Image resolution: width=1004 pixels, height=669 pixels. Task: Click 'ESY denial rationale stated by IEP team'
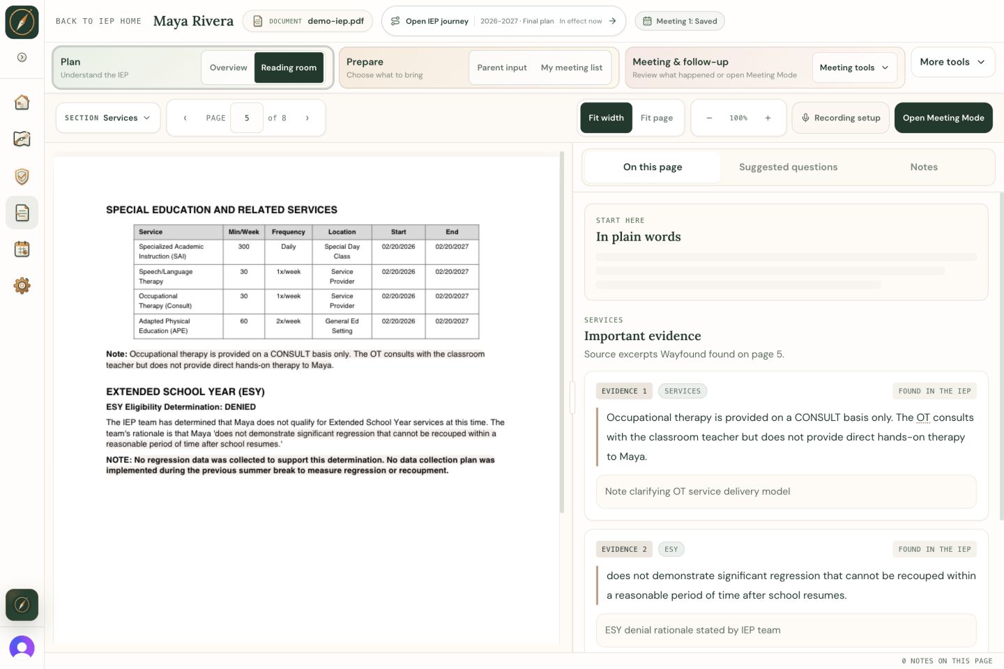786,630
